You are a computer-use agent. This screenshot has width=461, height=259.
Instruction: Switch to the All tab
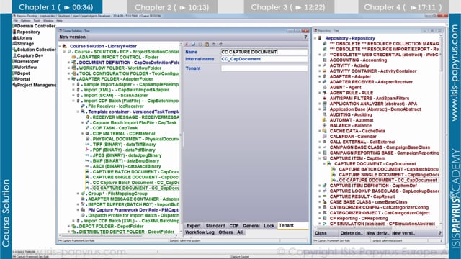click(240, 232)
